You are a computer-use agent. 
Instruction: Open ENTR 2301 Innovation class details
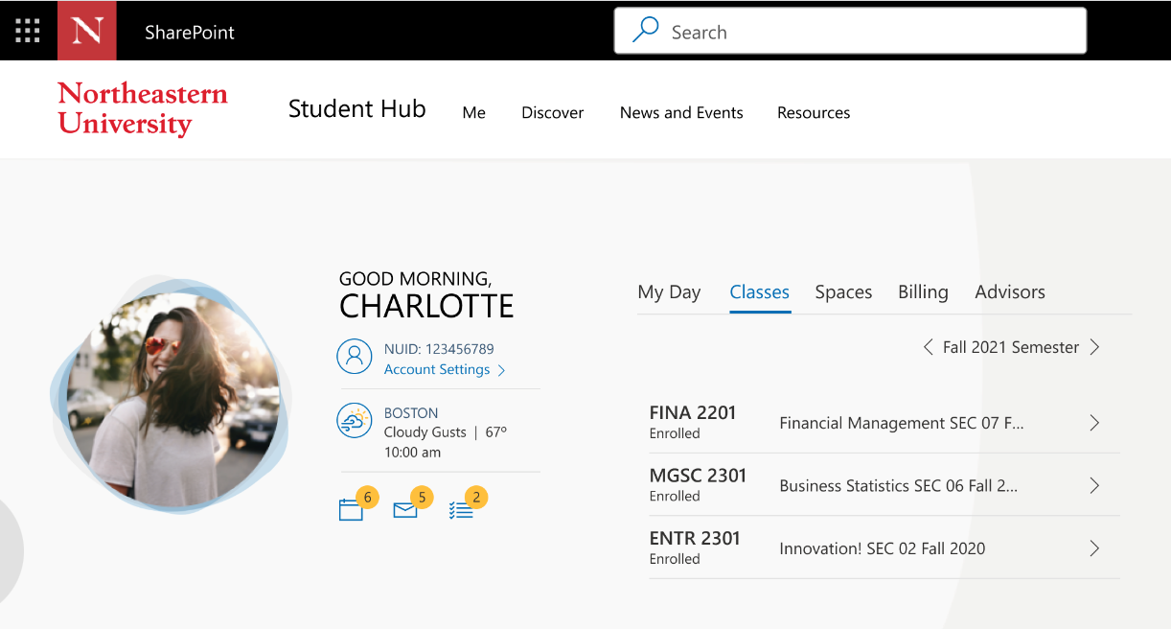1094,547
